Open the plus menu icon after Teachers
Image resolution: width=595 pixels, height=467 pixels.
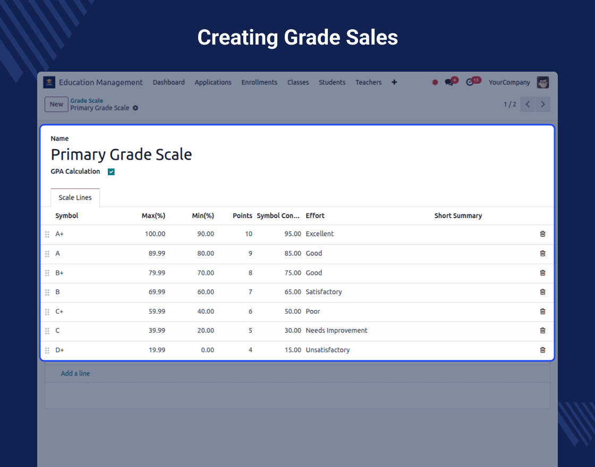coord(394,82)
